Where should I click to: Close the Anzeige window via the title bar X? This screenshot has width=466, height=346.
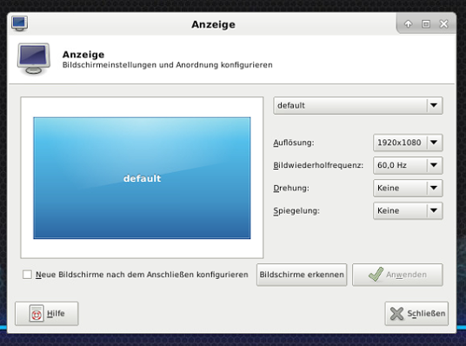click(x=443, y=23)
